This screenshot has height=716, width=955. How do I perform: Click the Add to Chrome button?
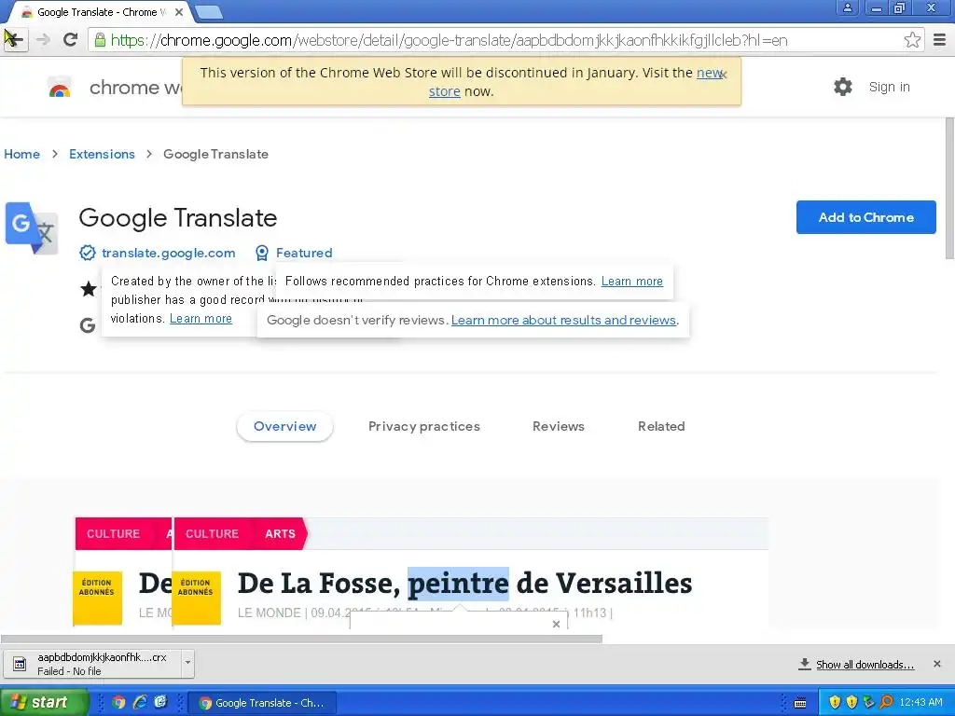(865, 217)
